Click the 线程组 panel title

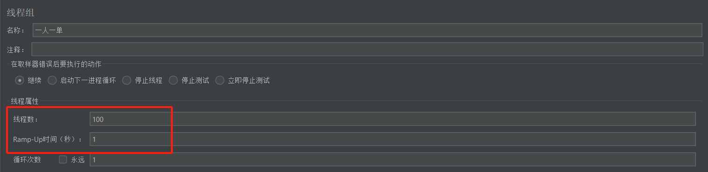[x=20, y=13]
